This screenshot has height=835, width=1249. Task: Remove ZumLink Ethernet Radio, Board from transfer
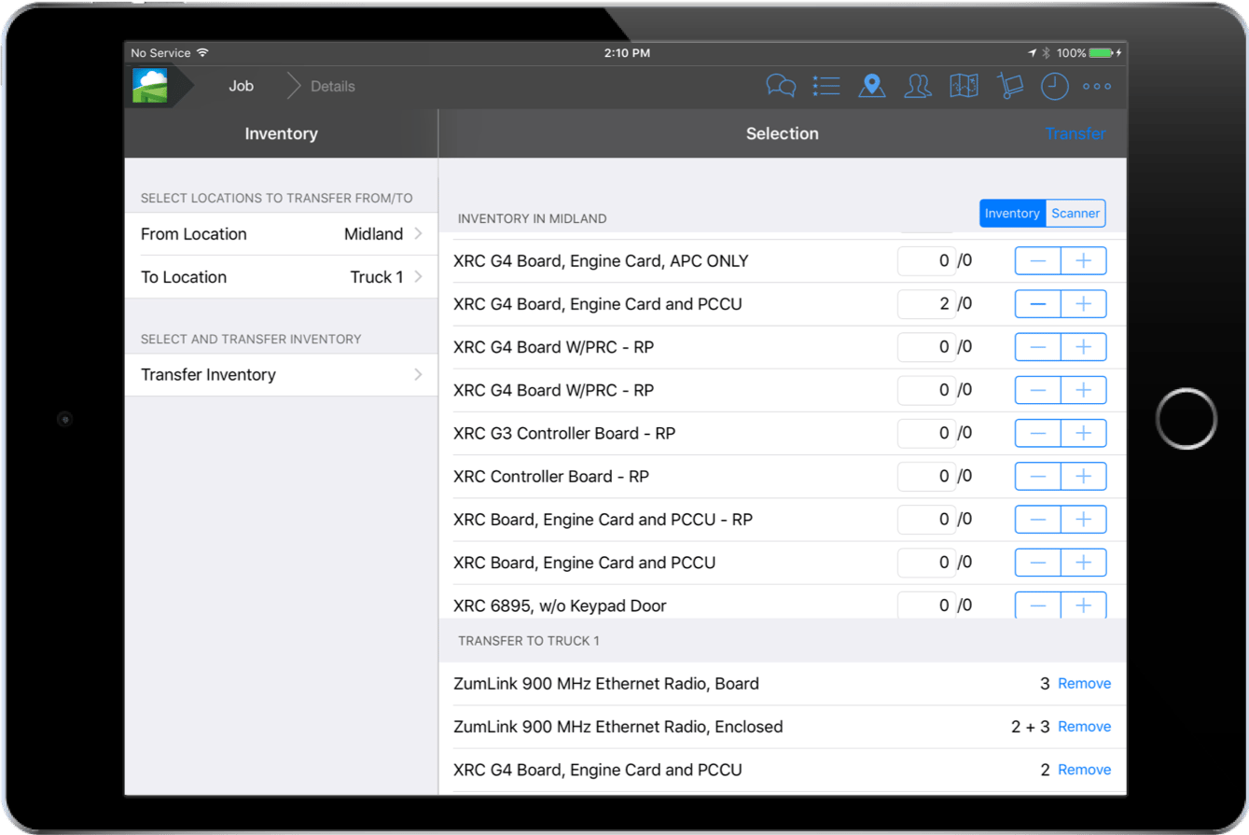coord(1084,684)
